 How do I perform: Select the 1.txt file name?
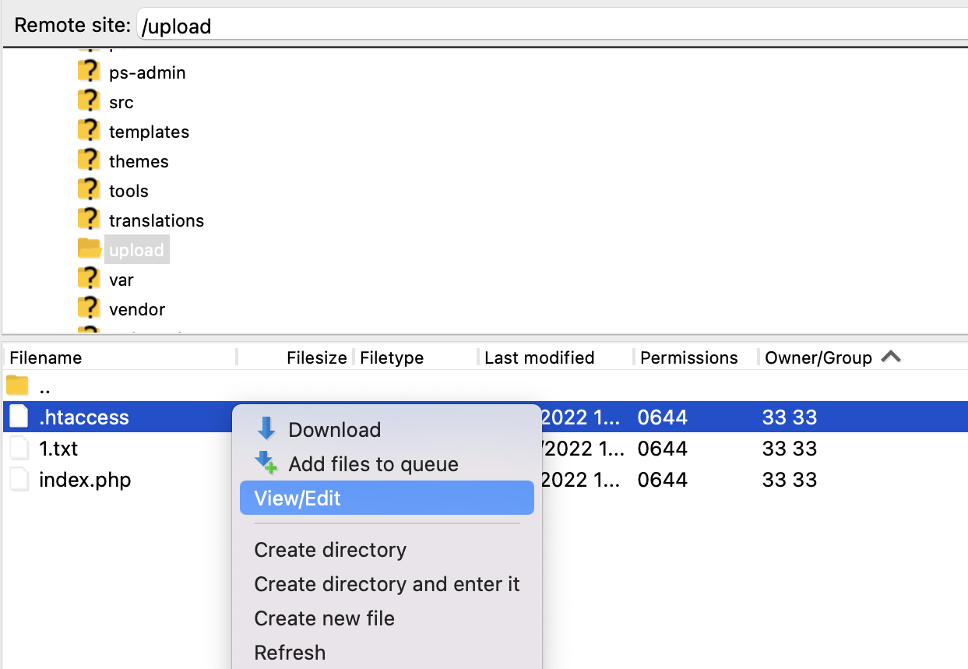(x=58, y=449)
